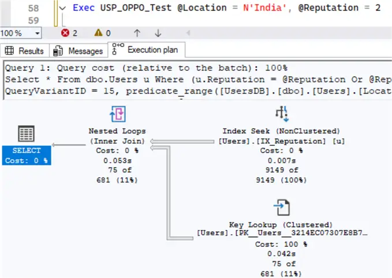Switch to the Results tab

point(25,51)
